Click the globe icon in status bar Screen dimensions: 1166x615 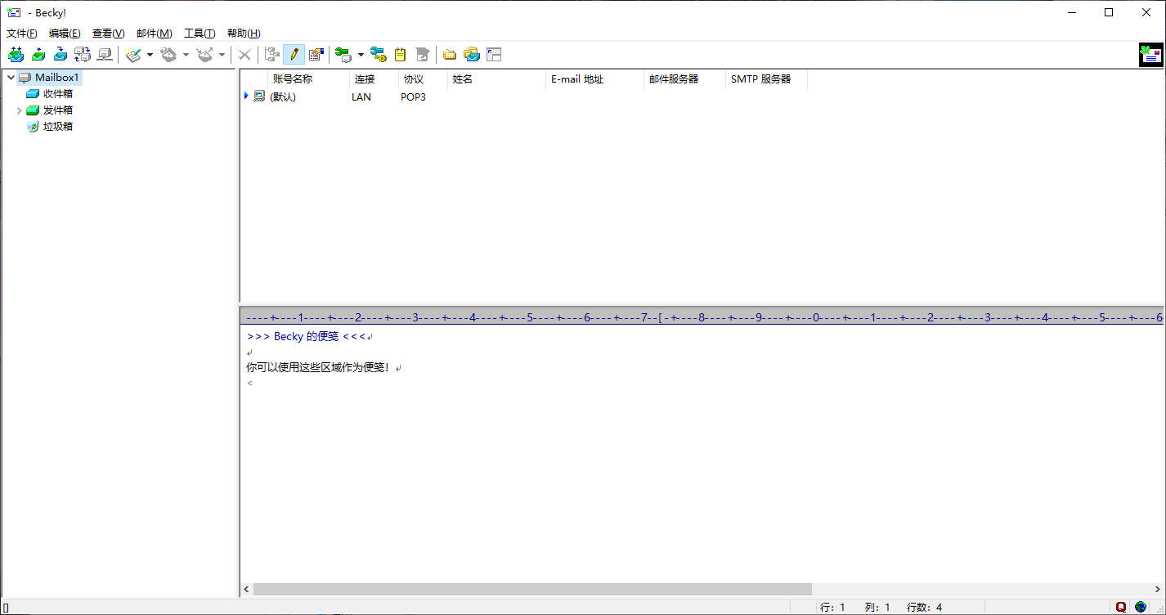1141,607
